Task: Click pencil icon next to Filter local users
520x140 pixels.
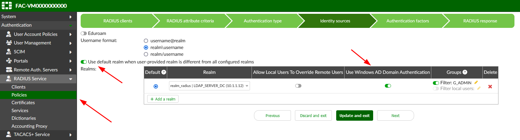Action: (x=479, y=89)
